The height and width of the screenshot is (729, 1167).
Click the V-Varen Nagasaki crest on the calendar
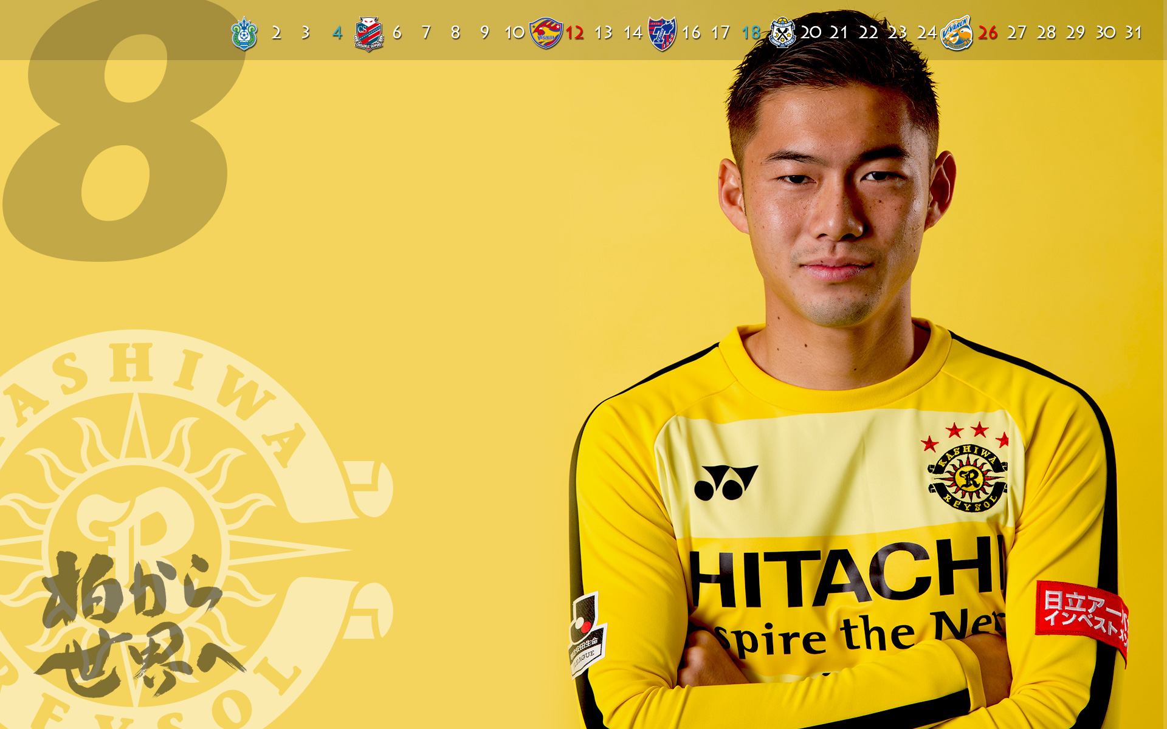pos(956,33)
